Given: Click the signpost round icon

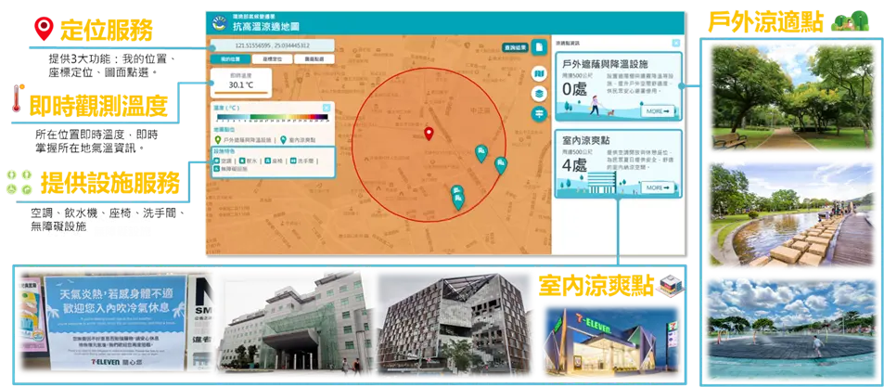Looking at the screenshot, I should click(539, 114).
